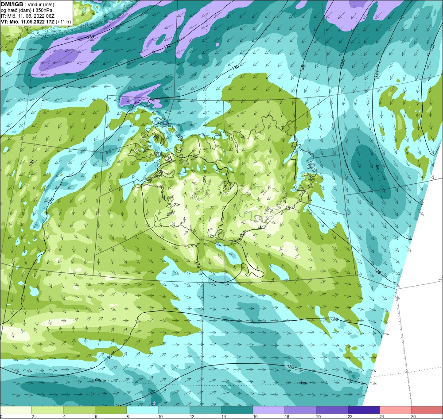The image size is (443, 419).
Task: Select the 10–12 m/s legend swatch
Action: pos(174,410)
